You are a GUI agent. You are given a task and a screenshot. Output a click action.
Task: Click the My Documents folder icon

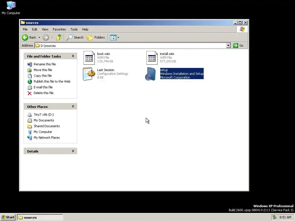click(30, 121)
